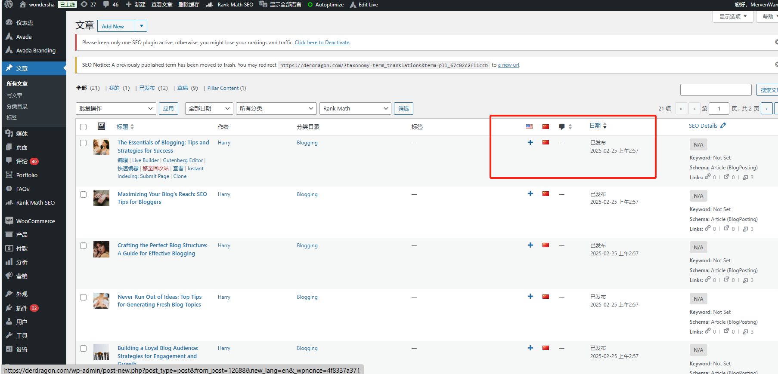
Task: Click pencil icon beside SEO Details
Action: [x=723, y=126]
